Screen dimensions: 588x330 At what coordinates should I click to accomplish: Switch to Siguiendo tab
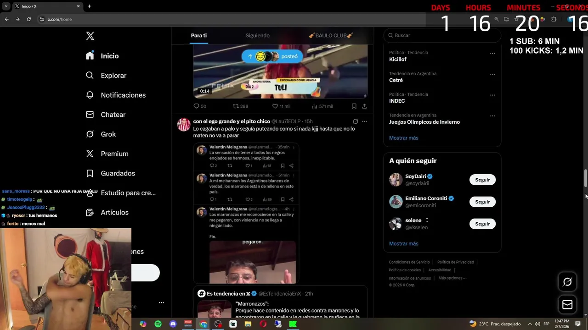(257, 35)
